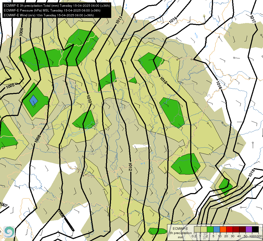Click the 'Wind (m/s) 10m' header line

pyautogui.click(x=49, y=15)
